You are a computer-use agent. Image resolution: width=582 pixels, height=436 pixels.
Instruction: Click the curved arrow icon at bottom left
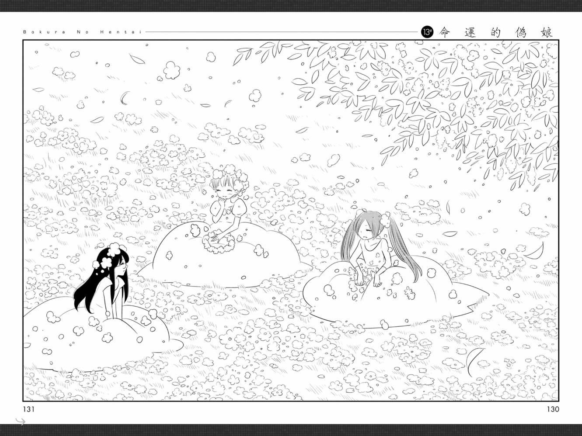[x=21, y=421]
